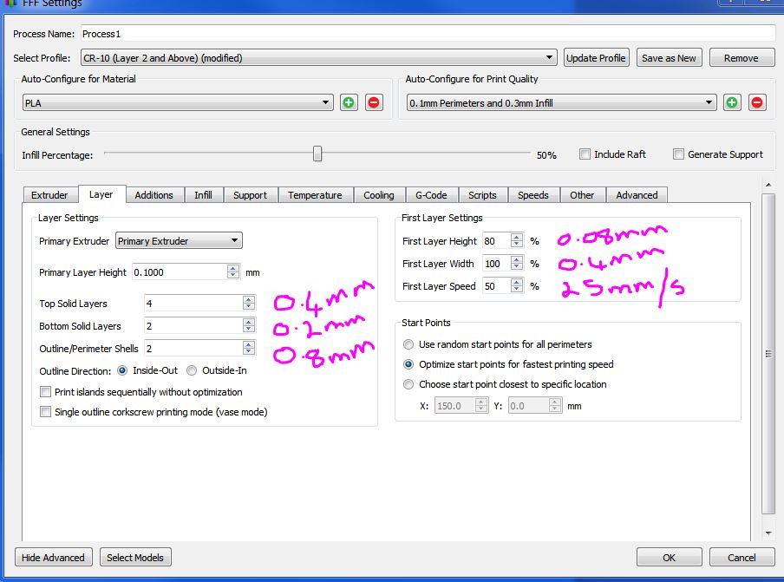Open the Other tab
Image resolution: width=784 pixels, height=582 pixels.
tap(583, 195)
